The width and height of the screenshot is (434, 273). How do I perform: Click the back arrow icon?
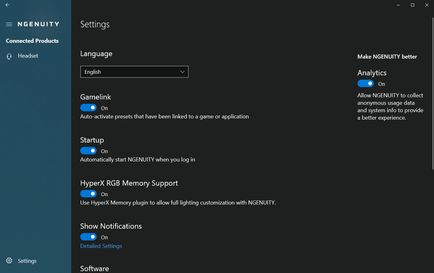click(x=7, y=5)
